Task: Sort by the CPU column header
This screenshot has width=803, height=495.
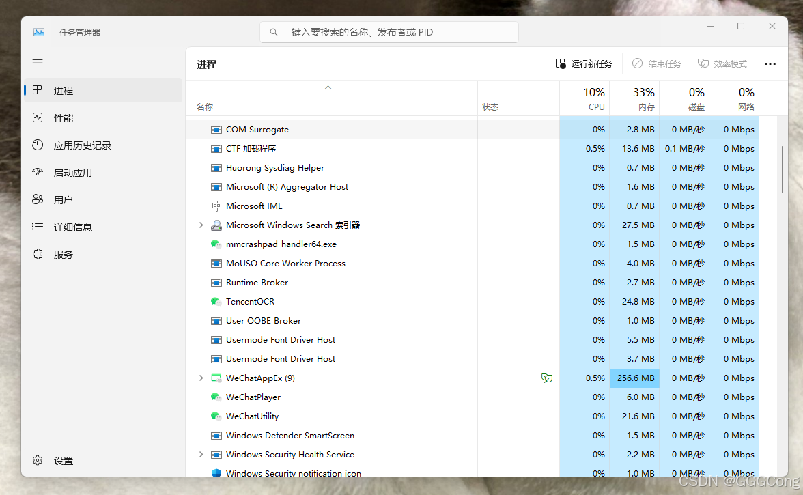Action: click(584, 98)
